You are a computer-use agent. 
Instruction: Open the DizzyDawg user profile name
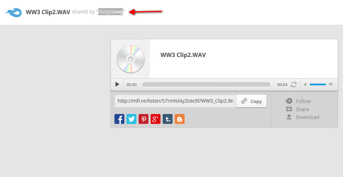pos(111,12)
